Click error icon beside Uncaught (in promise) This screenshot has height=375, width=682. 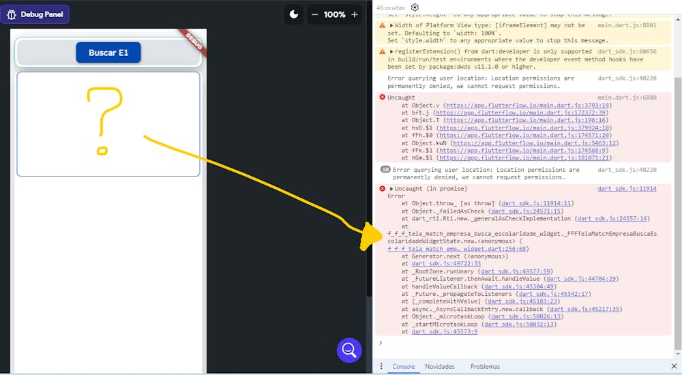tap(383, 189)
